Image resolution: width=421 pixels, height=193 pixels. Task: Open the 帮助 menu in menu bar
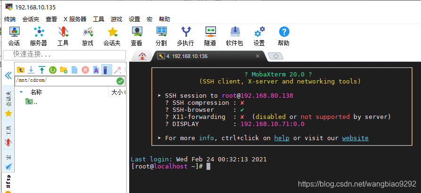(165, 19)
